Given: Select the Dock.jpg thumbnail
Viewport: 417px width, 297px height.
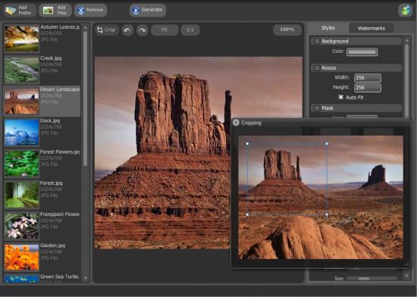Looking at the screenshot, I should click(21, 132).
